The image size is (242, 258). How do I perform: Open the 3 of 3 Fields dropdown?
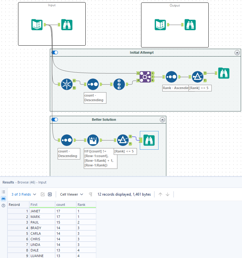click(x=24, y=194)
